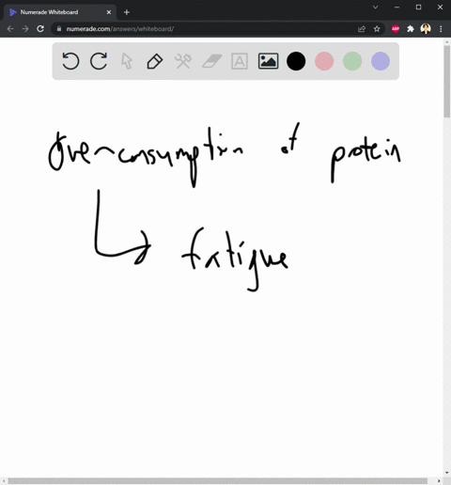
Task: Close the Numerade Whiteboard tab
Action: [109, 12]
